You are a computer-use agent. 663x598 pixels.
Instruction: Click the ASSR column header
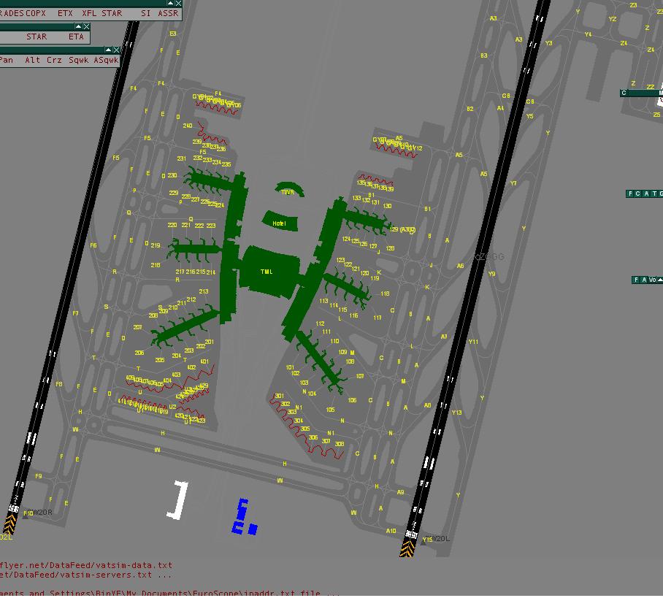(168, 14)
